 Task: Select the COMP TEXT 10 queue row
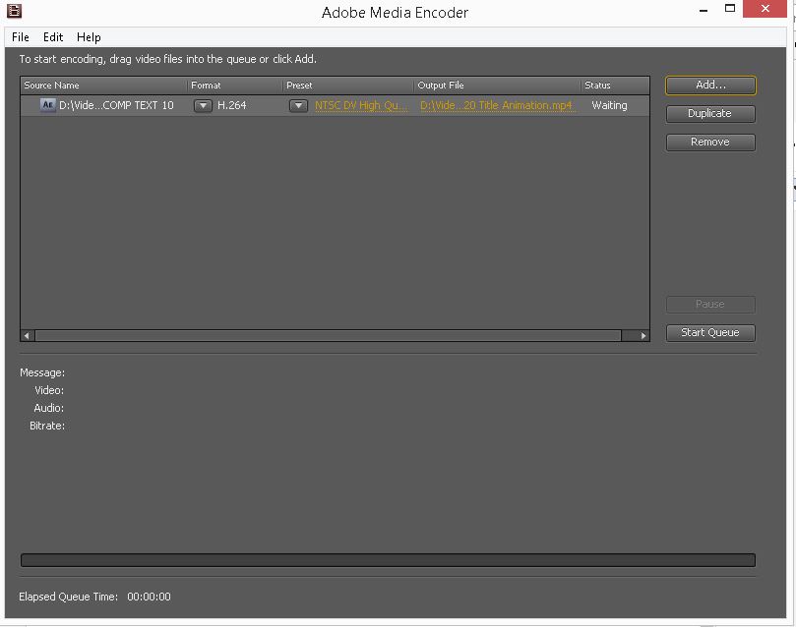[x=118, y=105]
